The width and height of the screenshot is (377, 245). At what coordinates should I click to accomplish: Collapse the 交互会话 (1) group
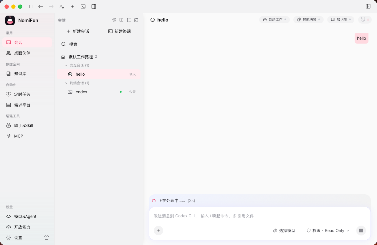coord(77,65)
